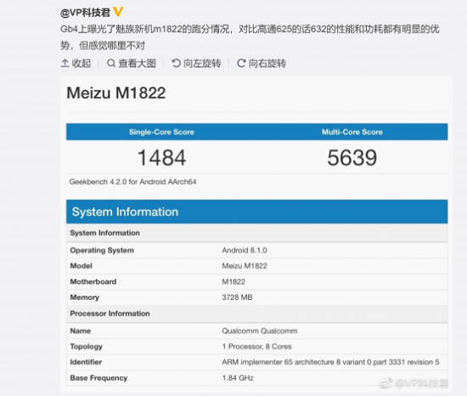Viewport: 467px width, 396px height.
Task: Click the post text mentioning m1822跑分
Action: 250,37
